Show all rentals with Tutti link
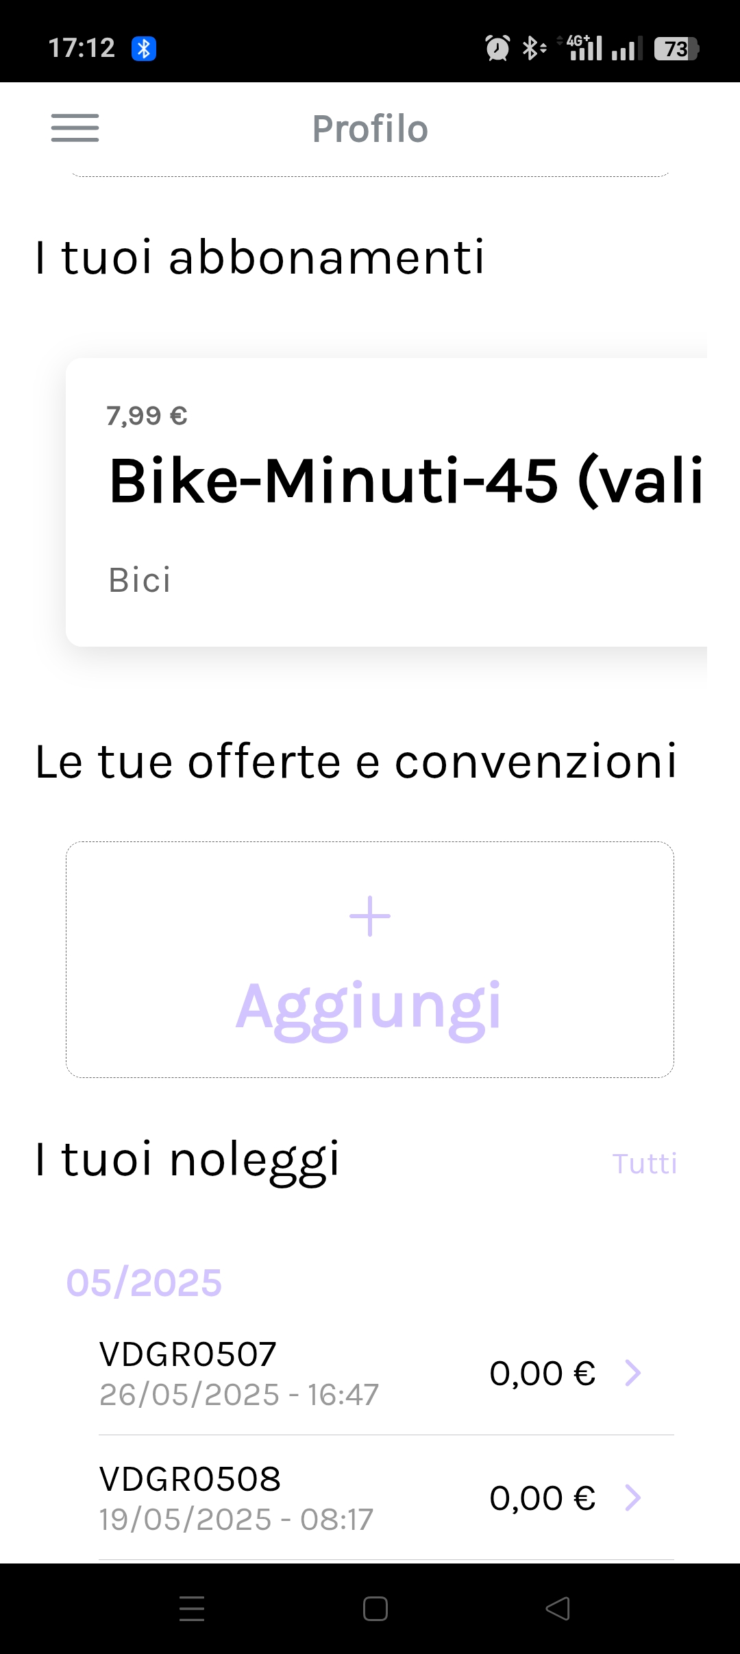The height and width of the screenshot is (1654, 740). [644, 1164]
